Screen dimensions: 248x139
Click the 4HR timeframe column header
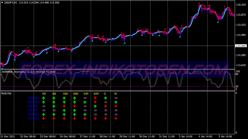(96, 94)
